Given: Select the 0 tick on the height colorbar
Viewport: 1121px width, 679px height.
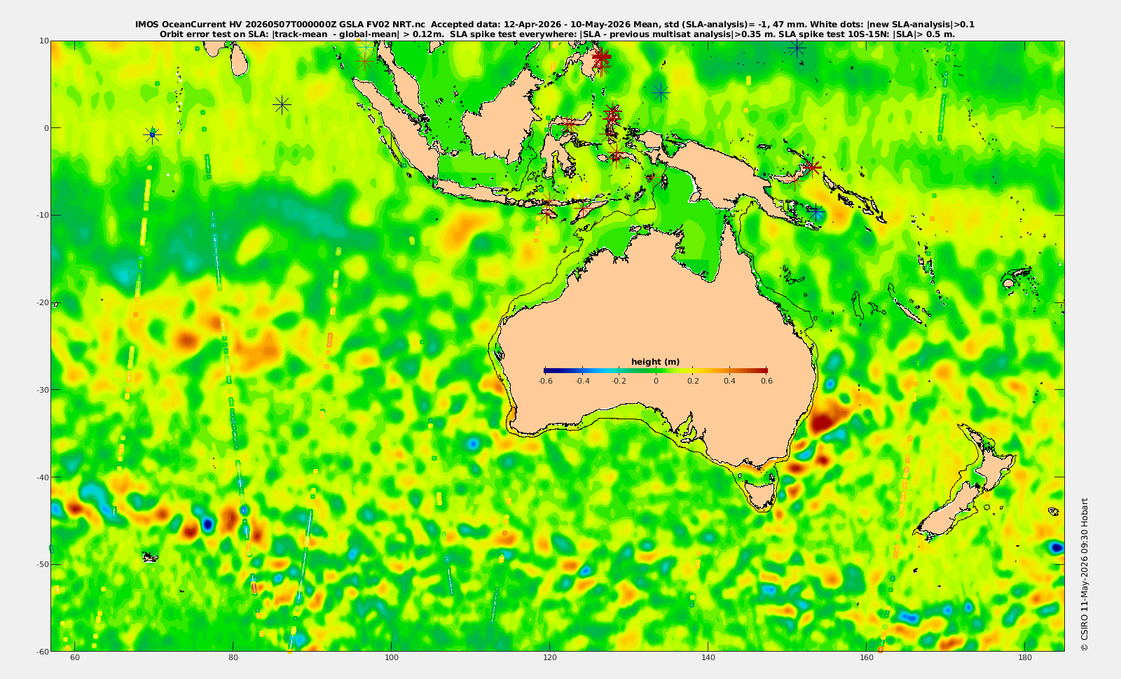Looking at the screenshot, I should pyautogui.click(x=656, y=381).
